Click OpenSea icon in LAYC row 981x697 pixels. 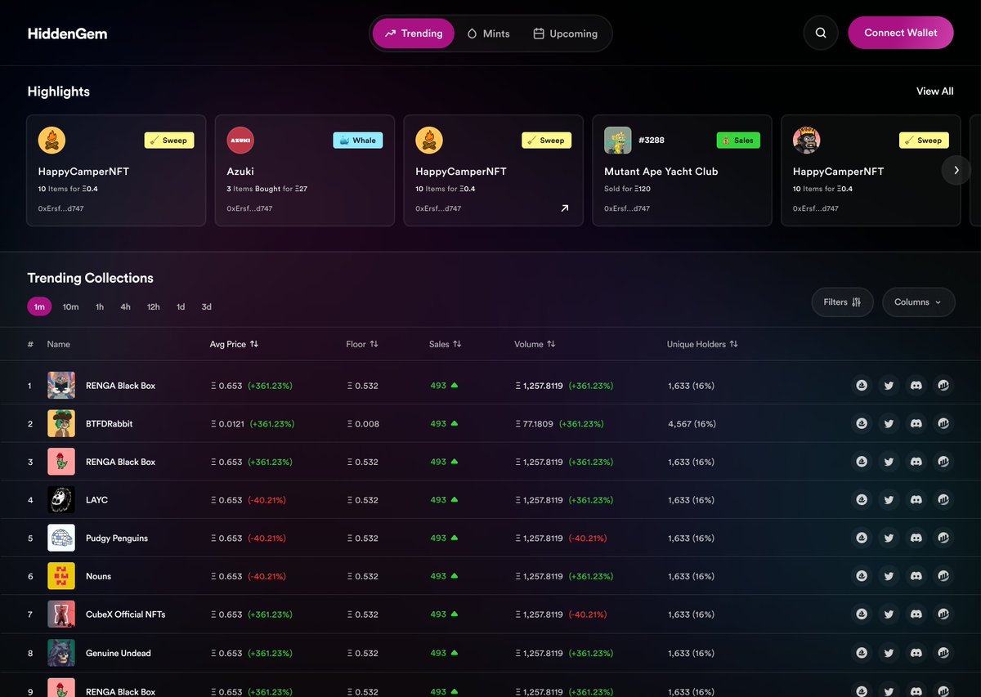point(862,499)
